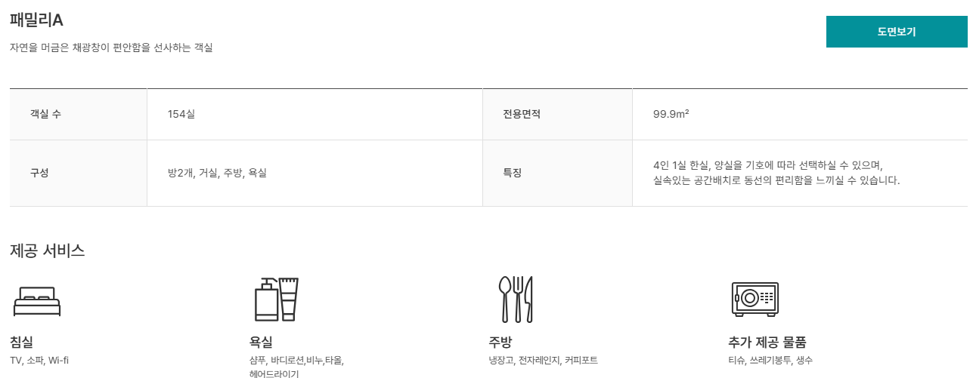The image size is (973, 378).
Task: Select the 154실 room count value
Action: click(x=181, y=115)
